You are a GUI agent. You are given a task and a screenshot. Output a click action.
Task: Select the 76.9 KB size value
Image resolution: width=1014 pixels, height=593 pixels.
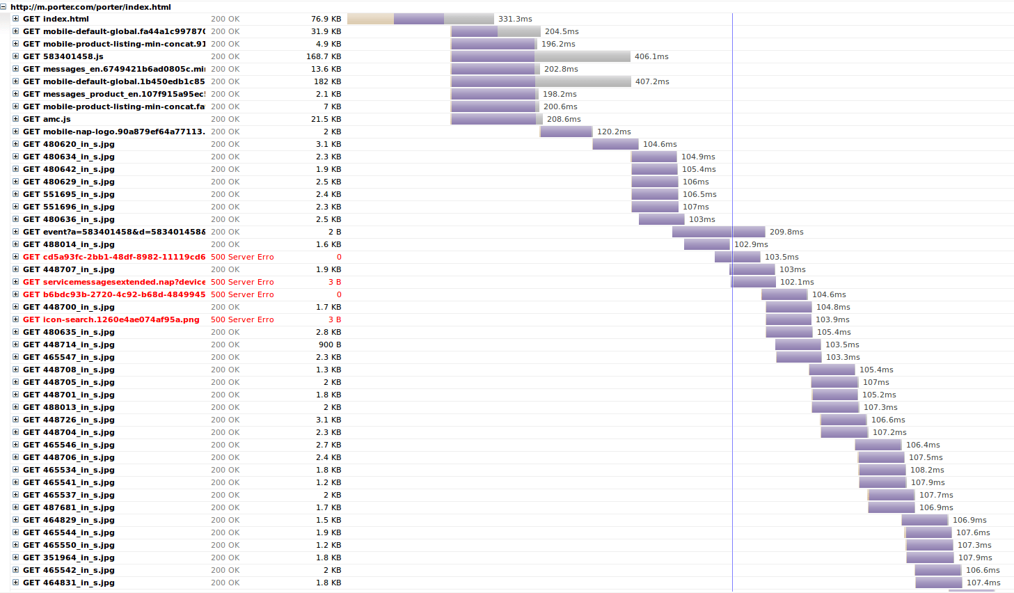(x=326, y=19)
